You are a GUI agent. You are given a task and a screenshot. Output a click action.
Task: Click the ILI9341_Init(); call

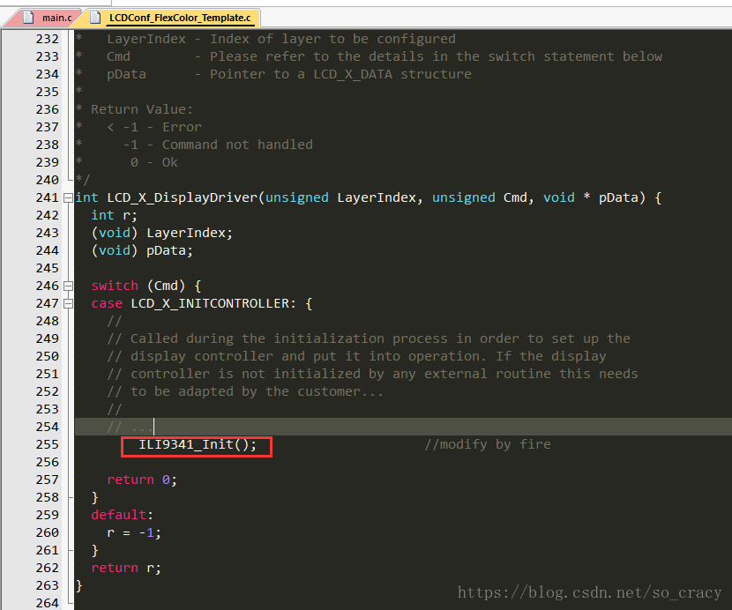click(x=198, y=444)
